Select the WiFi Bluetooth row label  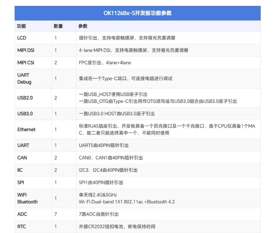tap(28, 198)
